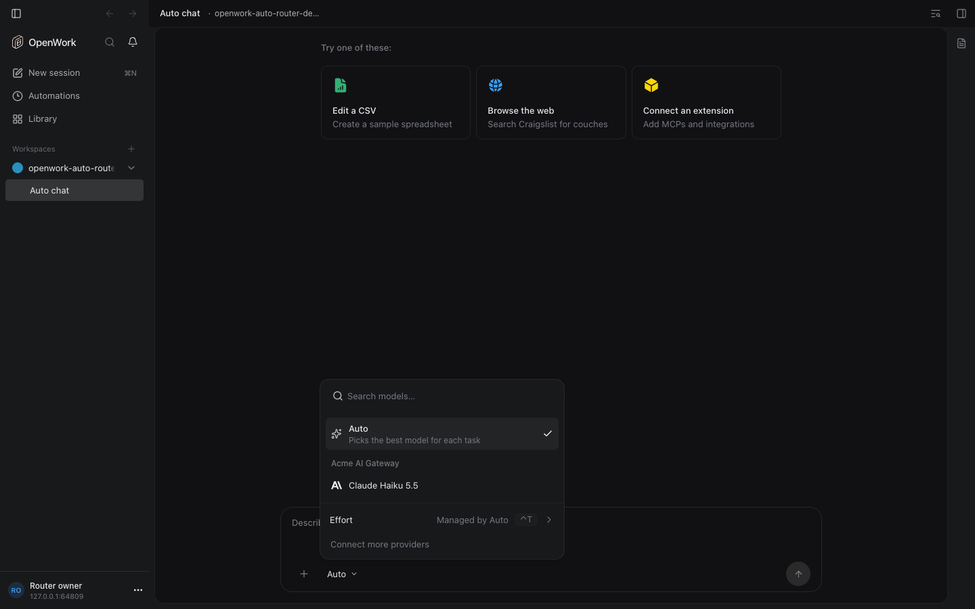Choose the Connect an extension card

pos(706,102)
